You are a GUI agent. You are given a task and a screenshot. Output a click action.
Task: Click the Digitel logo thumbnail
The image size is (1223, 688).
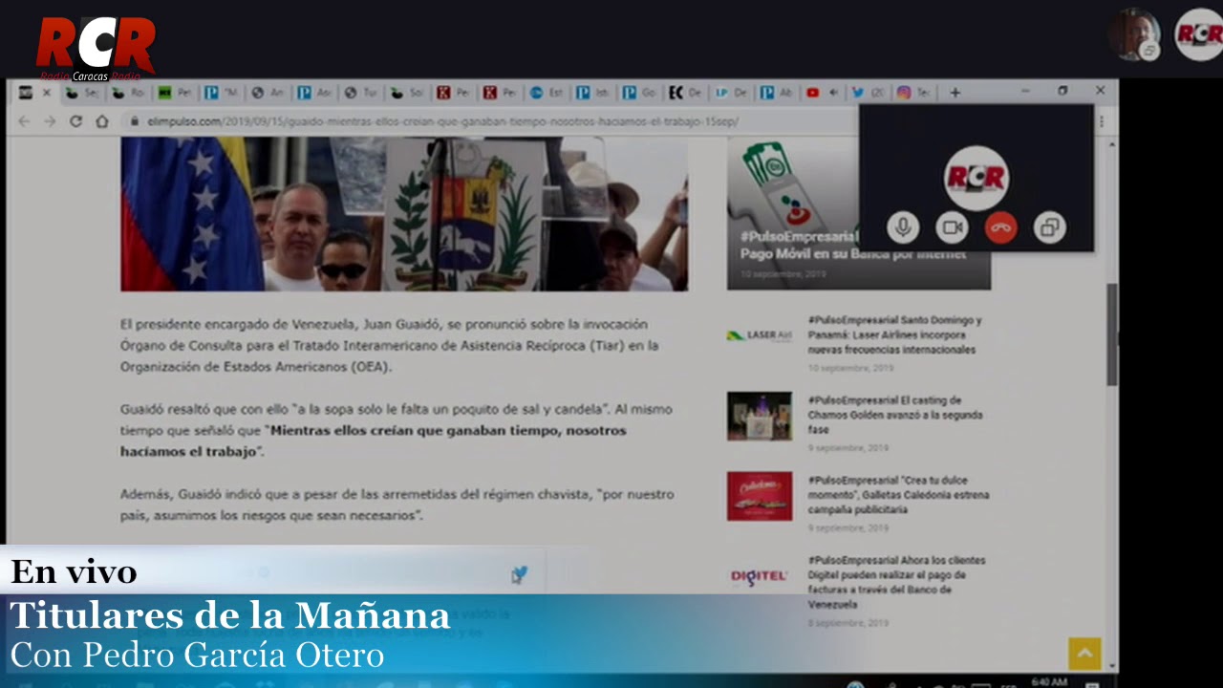759,576
